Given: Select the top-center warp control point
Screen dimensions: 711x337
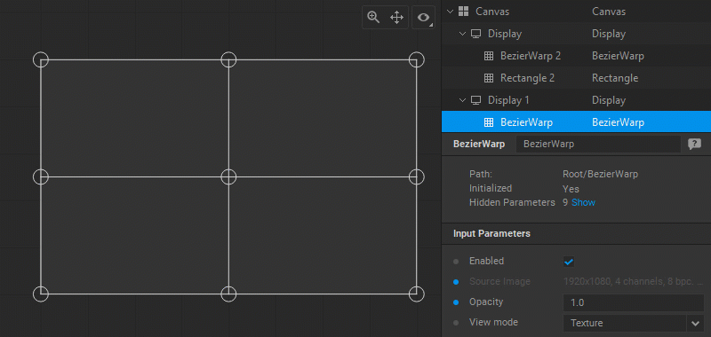Looking at the screenshot, I should pyautogui.click(x=228, y=59).
